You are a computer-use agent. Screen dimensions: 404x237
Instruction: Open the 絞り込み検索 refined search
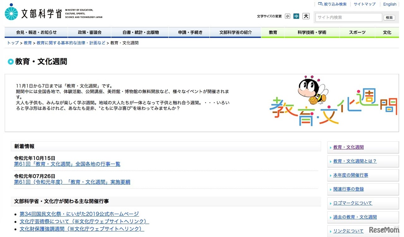(332, 4)
